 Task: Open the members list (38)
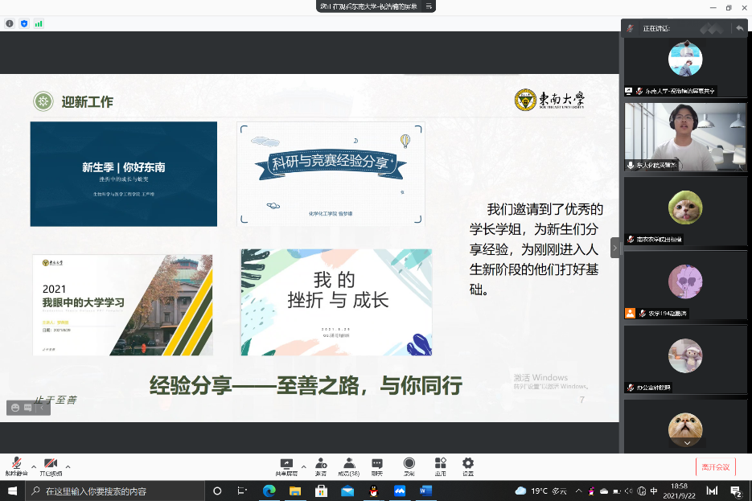click(349, 464)
